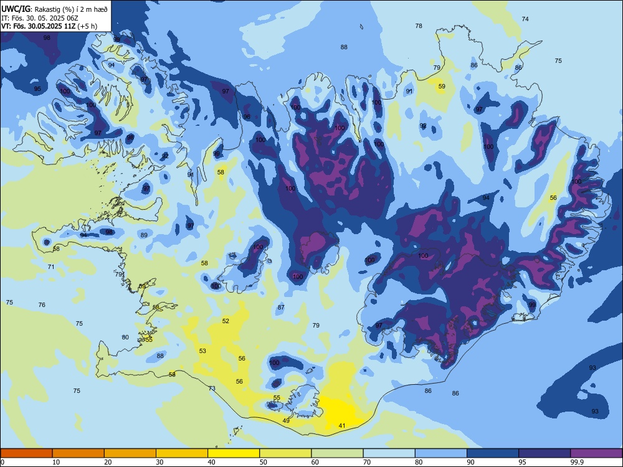Viewport: 623px width, 467px height.
Task: Click the humidity value '74' in the northeast
Action: click(525, 19)
